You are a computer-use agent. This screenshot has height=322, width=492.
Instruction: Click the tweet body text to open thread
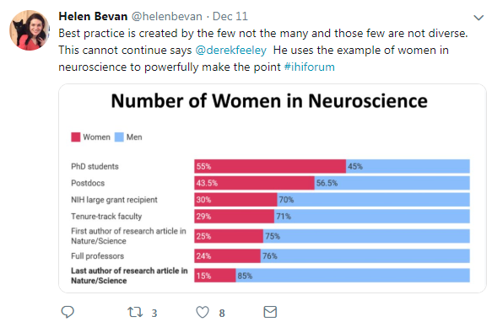point(263,51)
